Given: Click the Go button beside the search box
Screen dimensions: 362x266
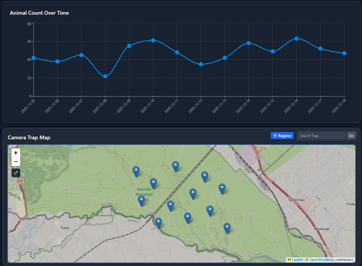Looking at the screenshot, I should pos(351,135).
